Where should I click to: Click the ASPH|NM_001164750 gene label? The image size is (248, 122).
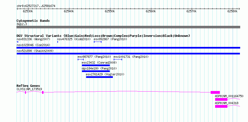[x=229, y=96]
